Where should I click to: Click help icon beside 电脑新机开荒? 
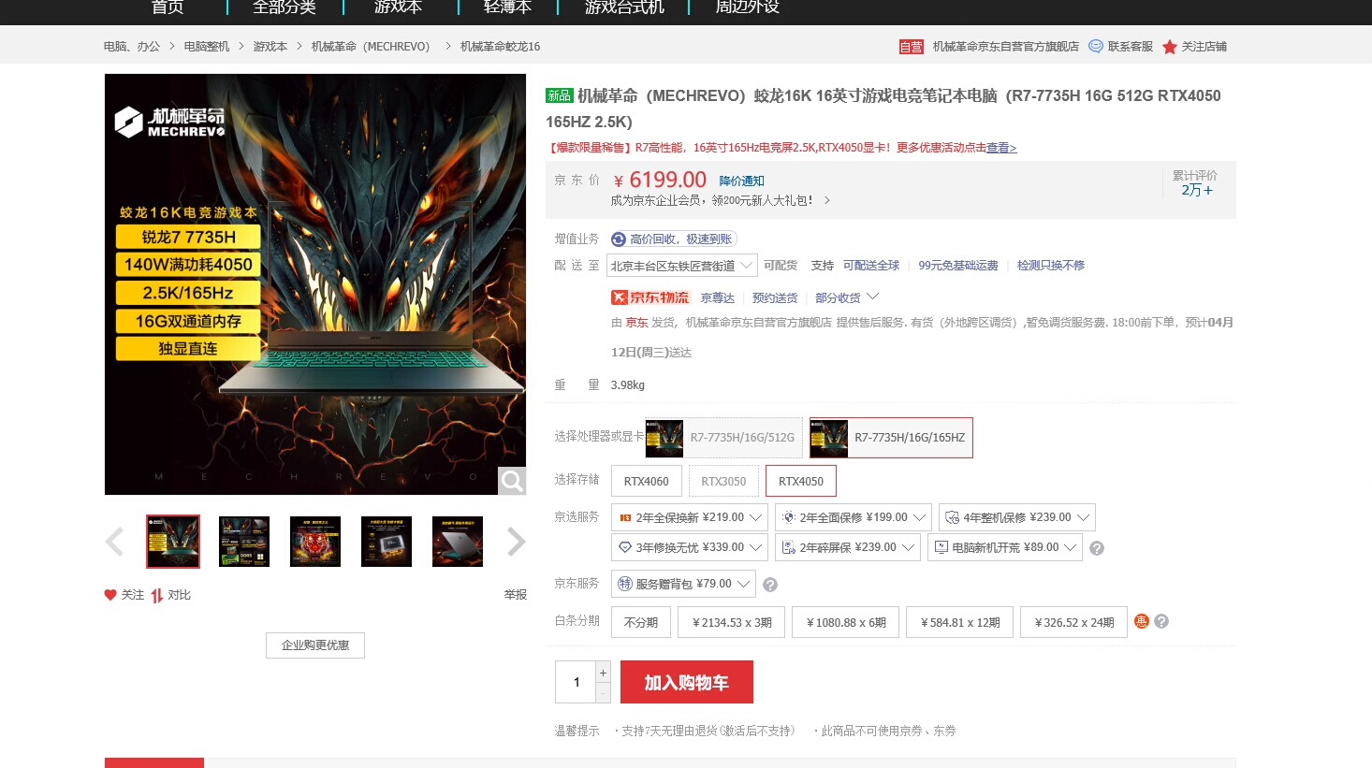1097,548
